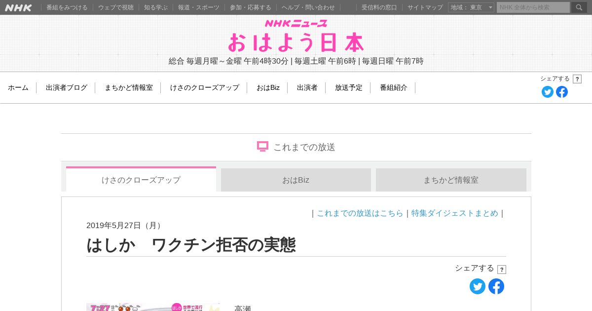Open the 地域 東京 region dropdown

pyautogui.click(x=471, y=7)
